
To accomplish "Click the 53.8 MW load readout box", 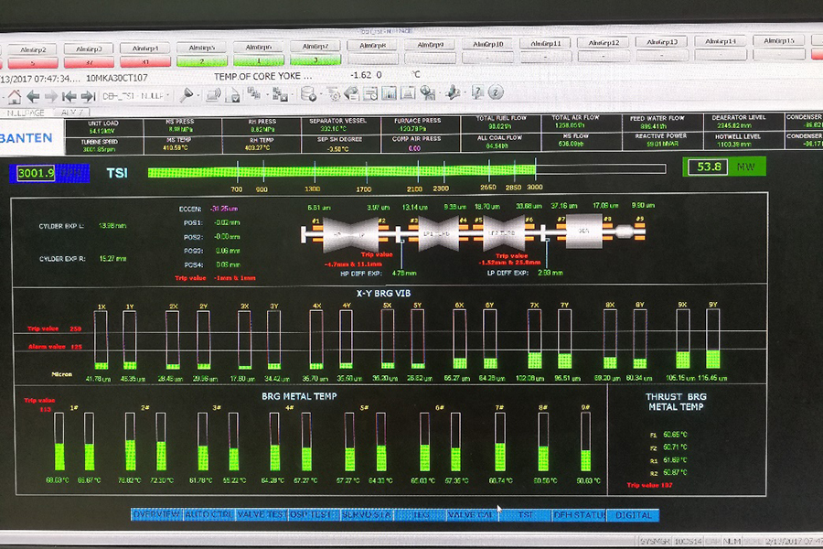I will click(x=711, y=167).
